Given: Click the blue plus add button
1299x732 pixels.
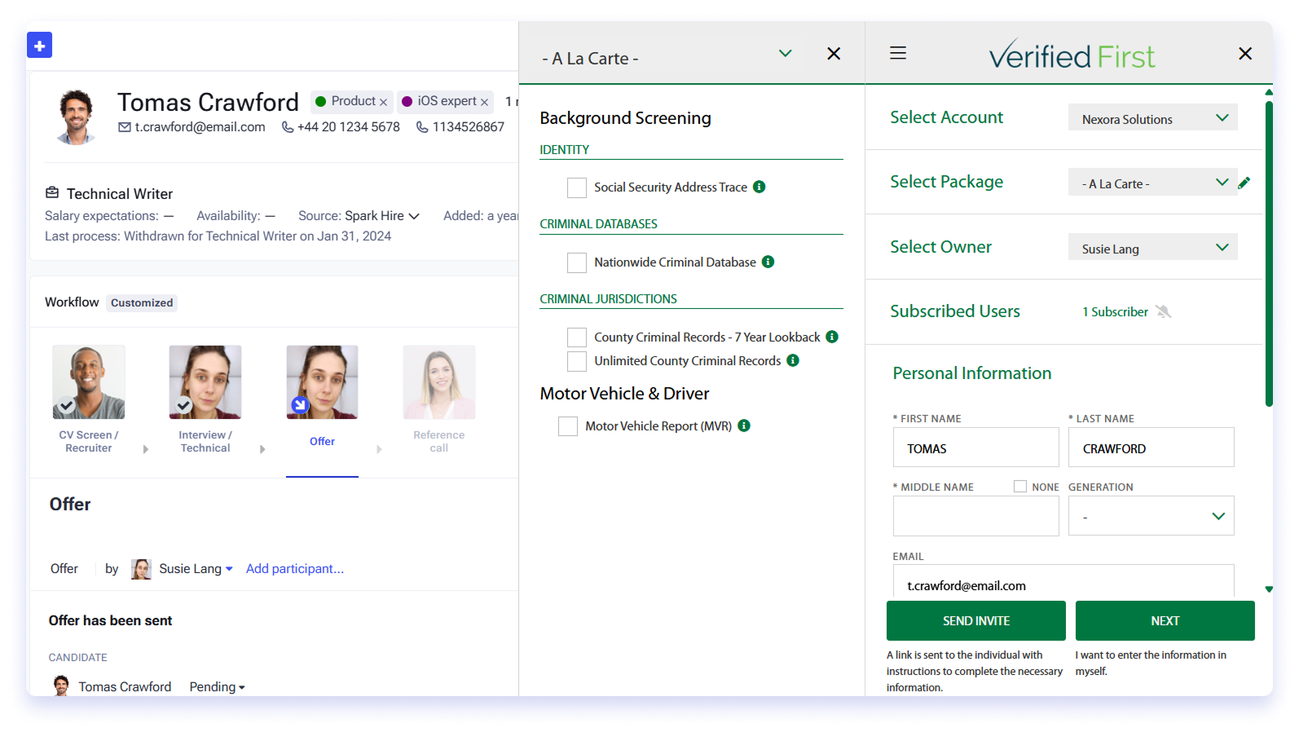Looking at the screenshot, I should 39,45.
